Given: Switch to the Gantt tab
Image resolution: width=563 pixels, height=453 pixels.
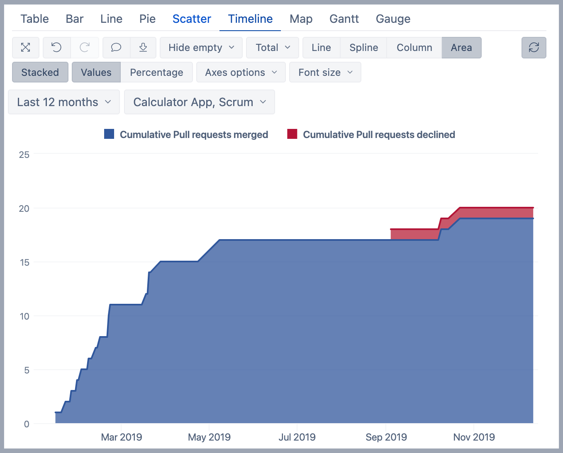Looking at the screenshot, I should coord(344,19).
